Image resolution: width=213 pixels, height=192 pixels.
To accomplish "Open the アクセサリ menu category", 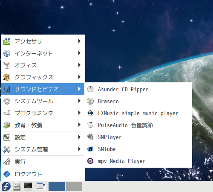I will [x=43, y=41].
